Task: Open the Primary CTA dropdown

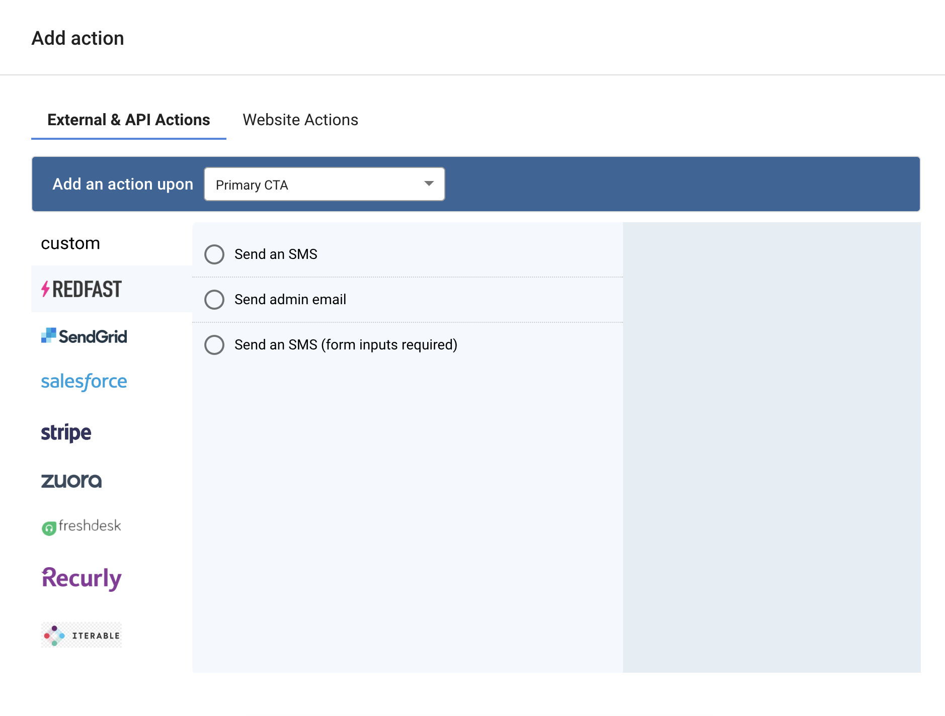Action: [325, 184]
